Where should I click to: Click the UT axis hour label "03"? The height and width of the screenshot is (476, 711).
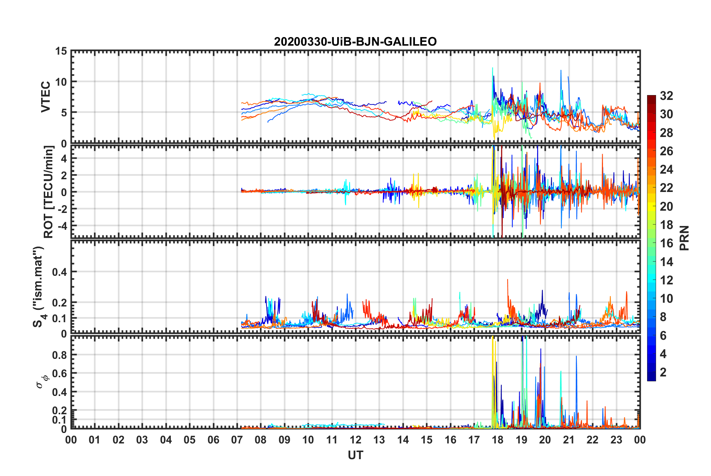(x=142, y=440)
